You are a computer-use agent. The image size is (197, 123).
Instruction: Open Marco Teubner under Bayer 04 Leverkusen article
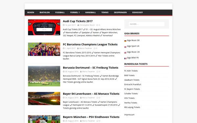(x=88, y=98)
